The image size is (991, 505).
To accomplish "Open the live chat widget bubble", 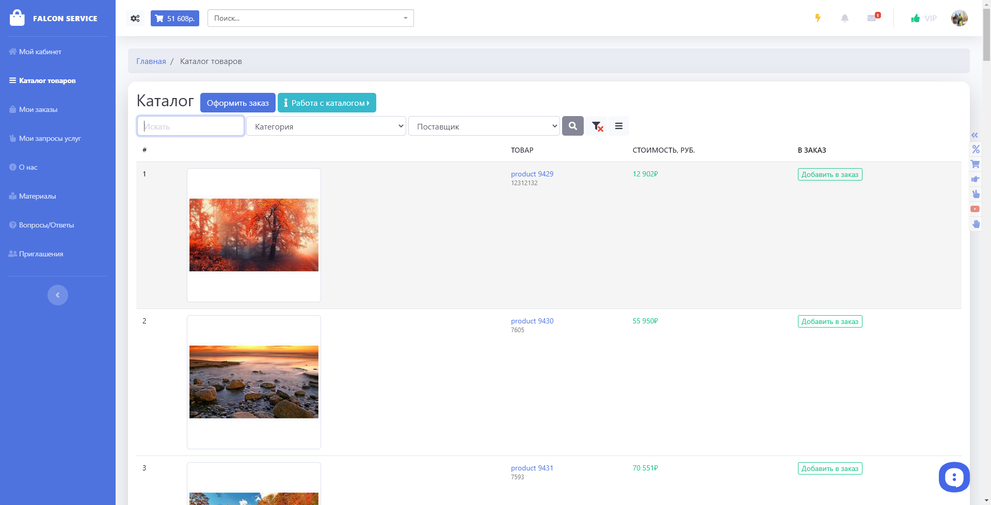I will pyautogui.click(x=954, y=477).
